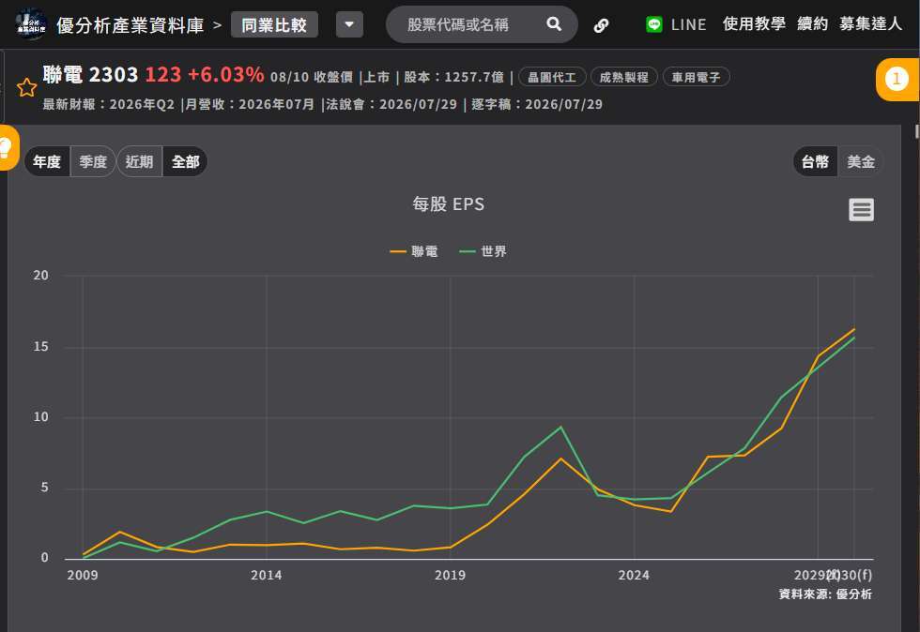Select 近期 time range

[140, 161]
